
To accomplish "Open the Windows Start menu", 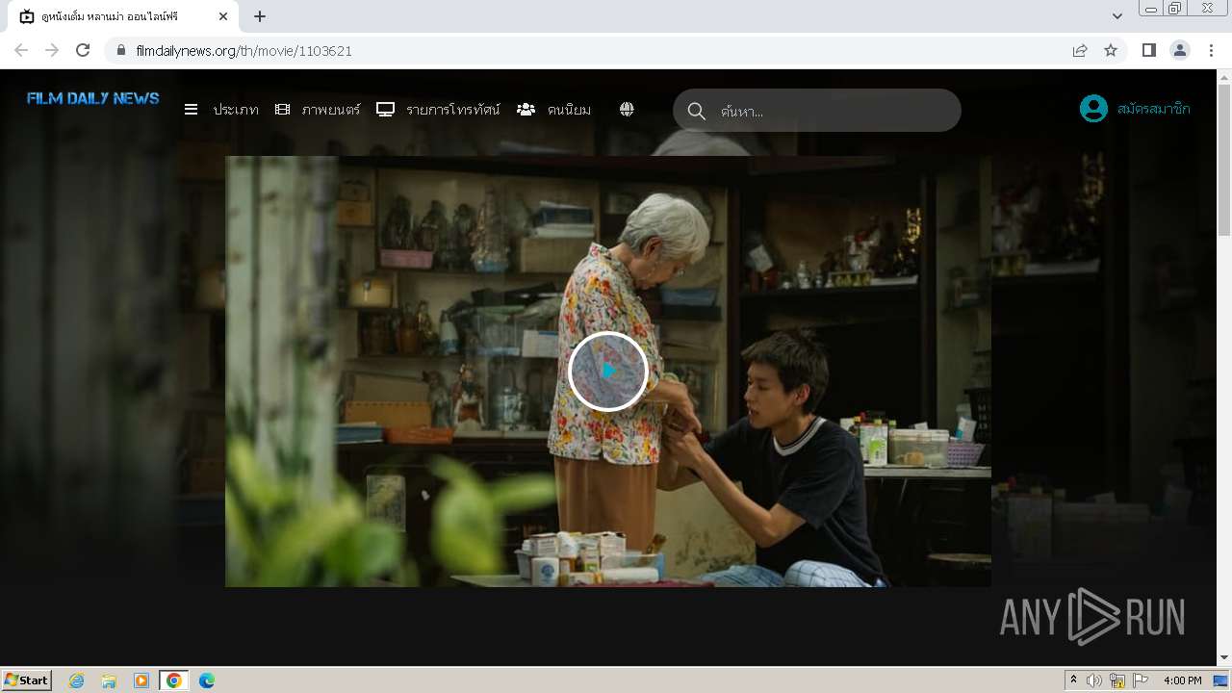I will pos(27,680).
